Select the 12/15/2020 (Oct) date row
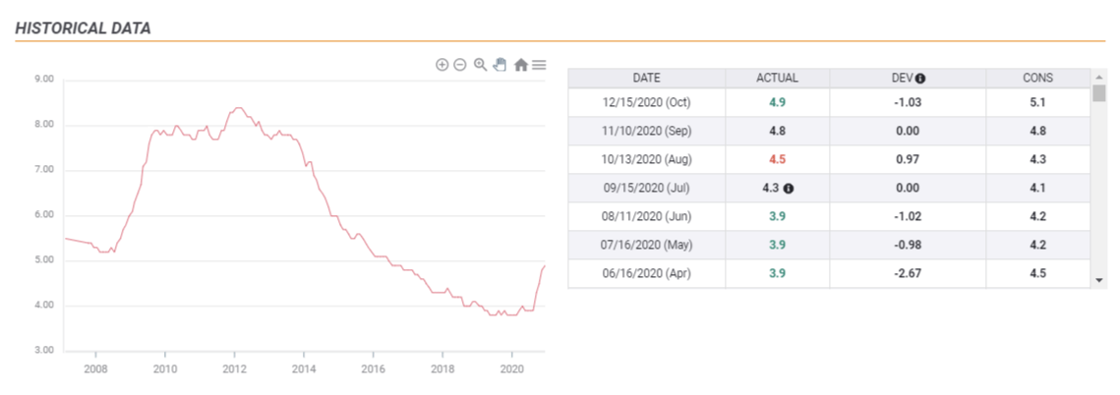This screenshot has width=1120, height=395. point(646,102)
